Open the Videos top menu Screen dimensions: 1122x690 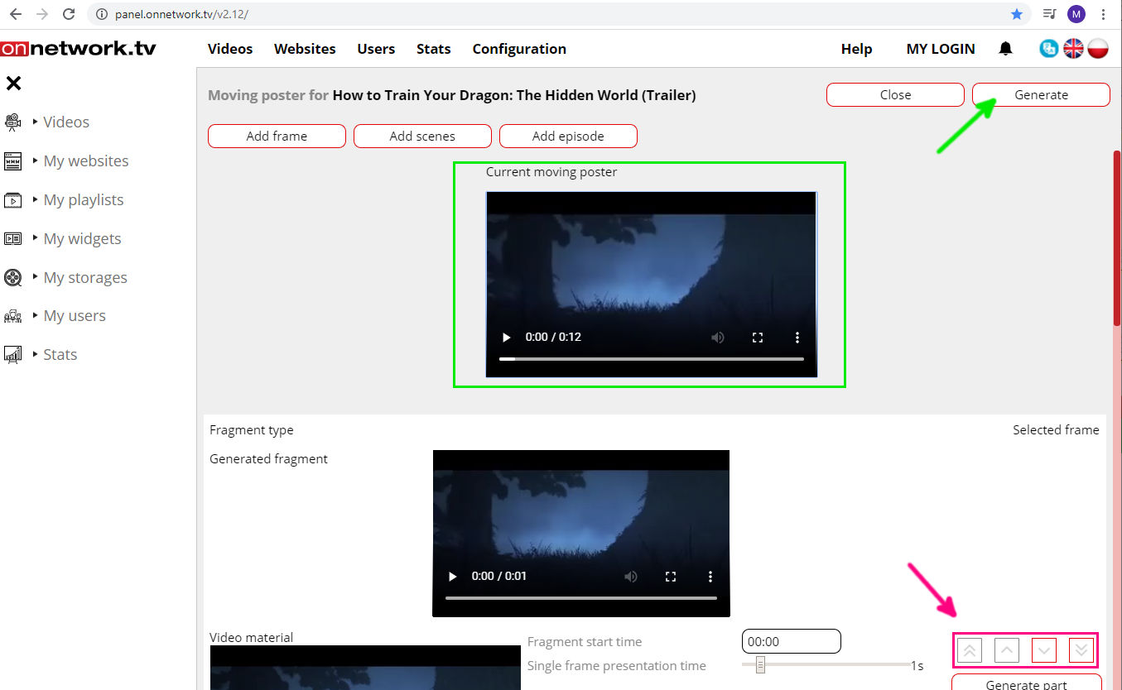pyautogui.click(x=230, y=49)
